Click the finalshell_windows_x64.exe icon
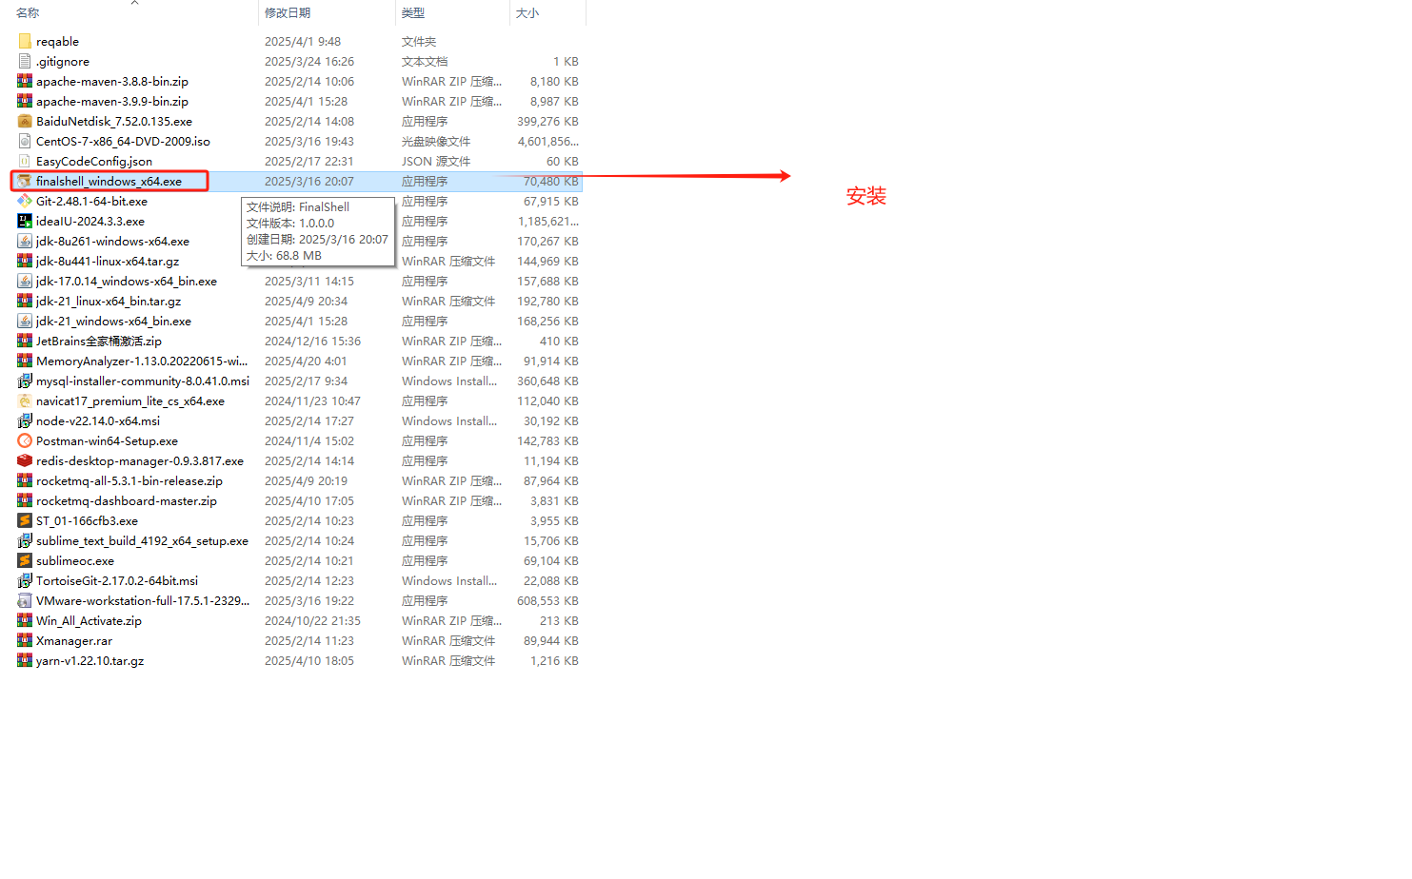Viewport: 1412px width, 879px height. [25, 181]
